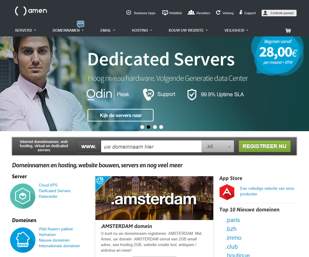Click the .bzh domain link

click(231, 229)
